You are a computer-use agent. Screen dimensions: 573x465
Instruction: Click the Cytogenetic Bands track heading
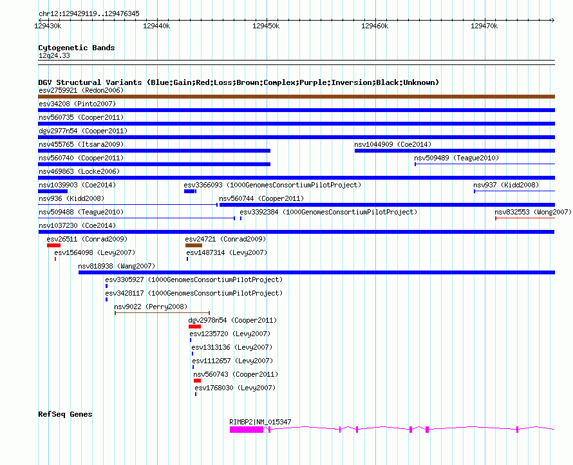(77, 48)
